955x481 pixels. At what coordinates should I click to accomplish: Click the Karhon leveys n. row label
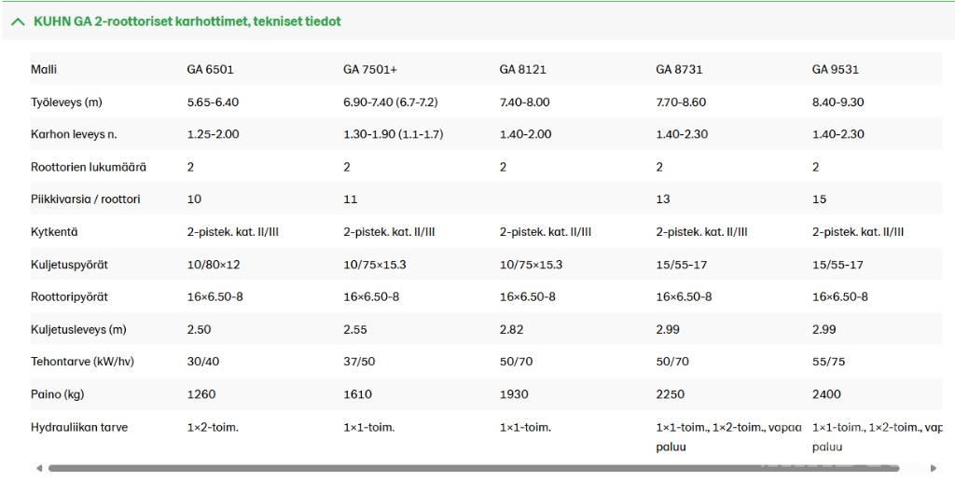tap(74, 134)
